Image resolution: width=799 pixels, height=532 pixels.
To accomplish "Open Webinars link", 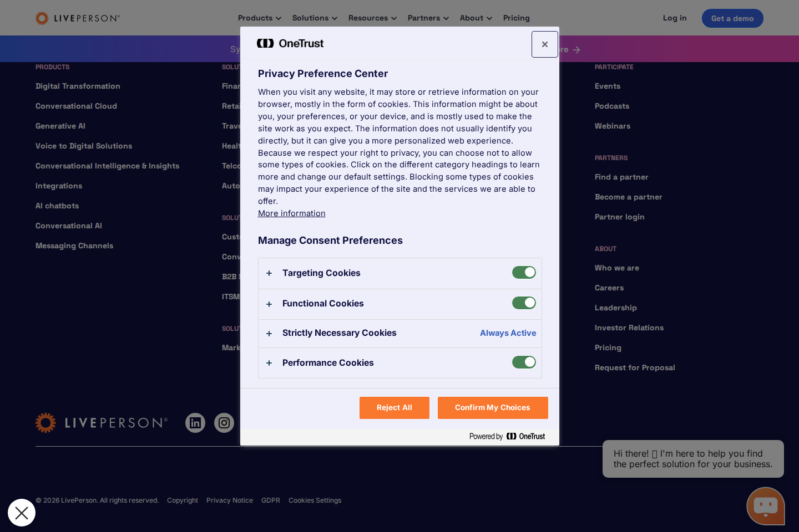I will (613, 126).
